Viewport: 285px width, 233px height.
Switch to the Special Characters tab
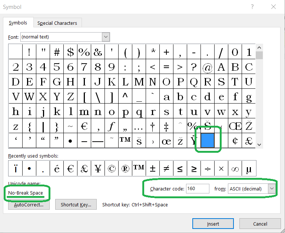coord(57,23)
